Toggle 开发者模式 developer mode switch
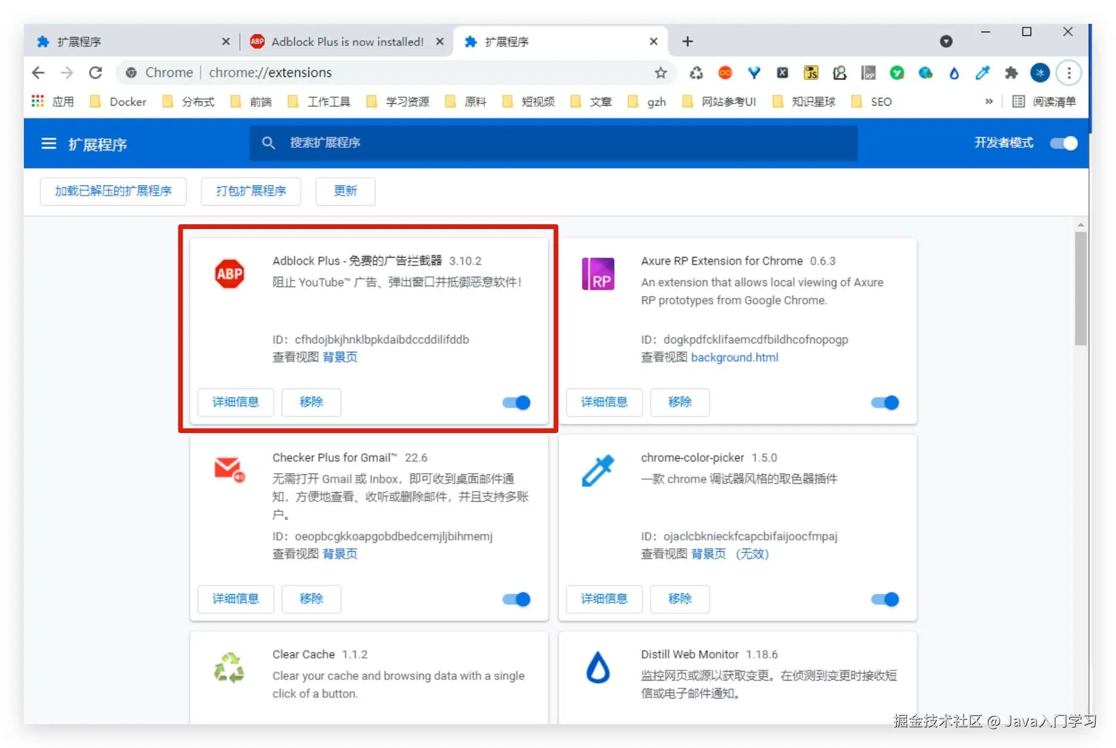 coord(1063,143)
